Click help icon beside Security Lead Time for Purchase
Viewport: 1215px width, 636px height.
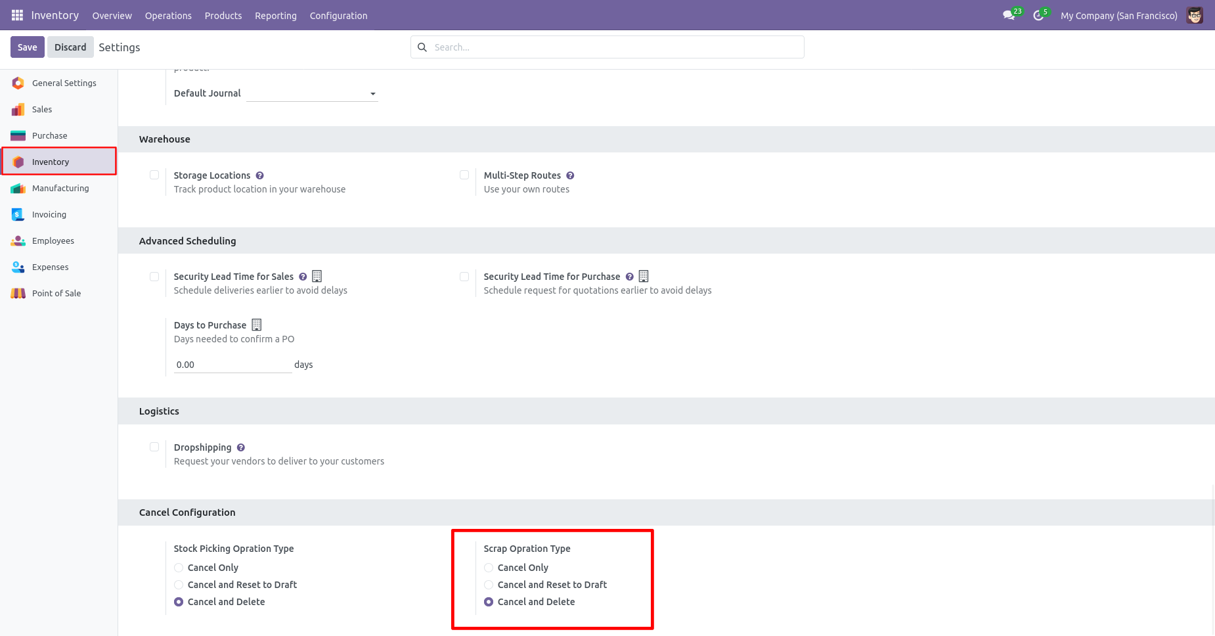629,277
